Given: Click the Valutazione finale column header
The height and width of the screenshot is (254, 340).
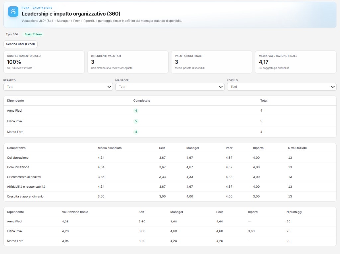Looking at the screenshot, I should point(75,212).
